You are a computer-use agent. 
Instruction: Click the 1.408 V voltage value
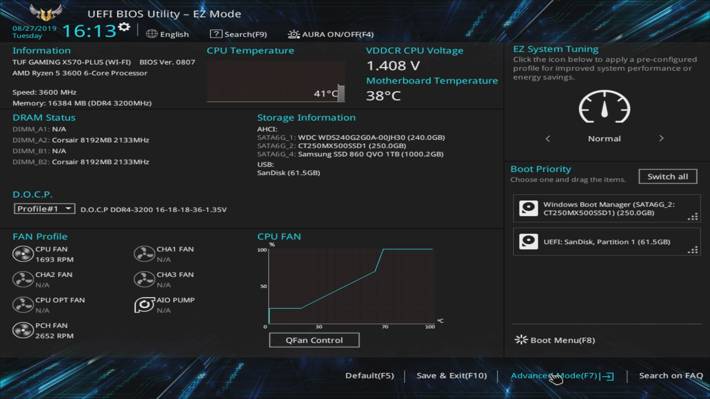pos(393,66)
